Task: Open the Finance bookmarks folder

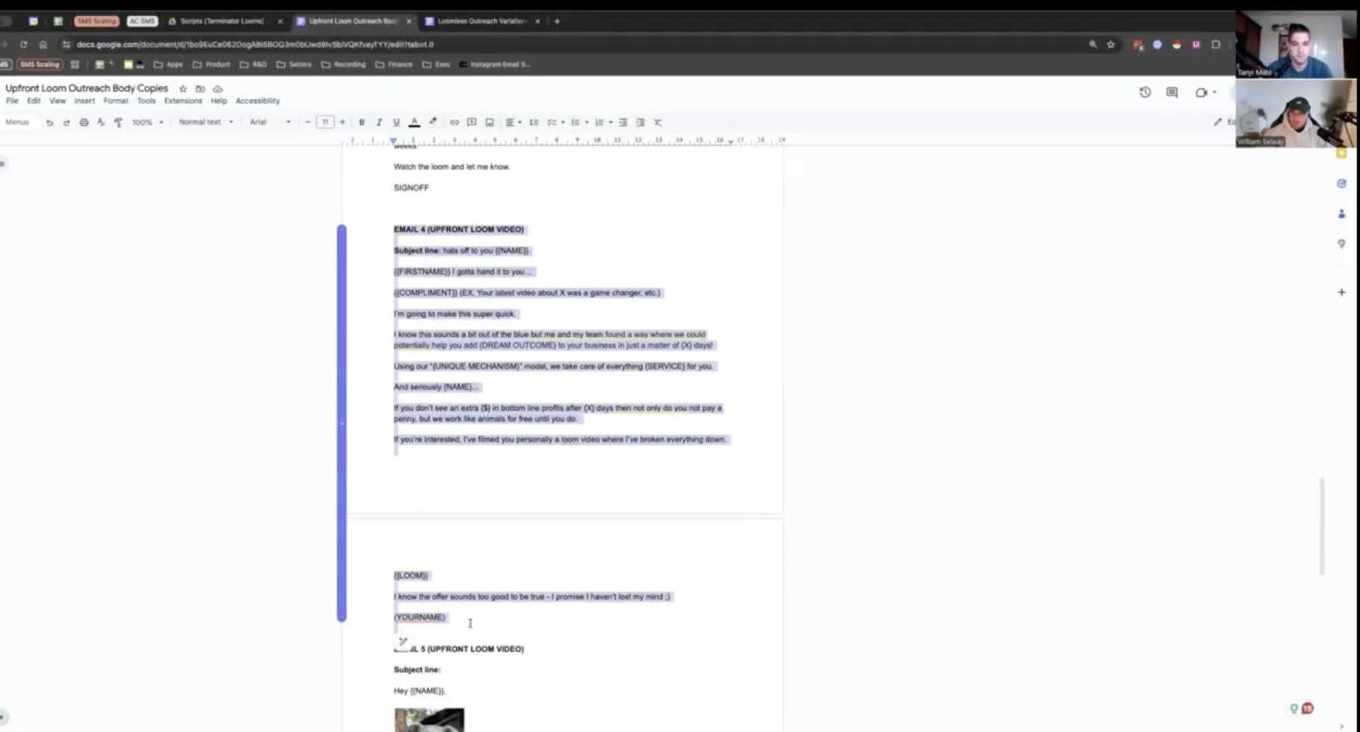Action: [x=394, y=65]
